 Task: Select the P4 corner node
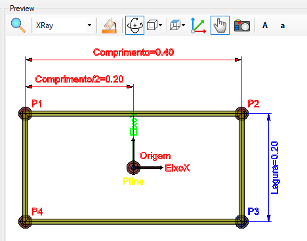[26, 221]
